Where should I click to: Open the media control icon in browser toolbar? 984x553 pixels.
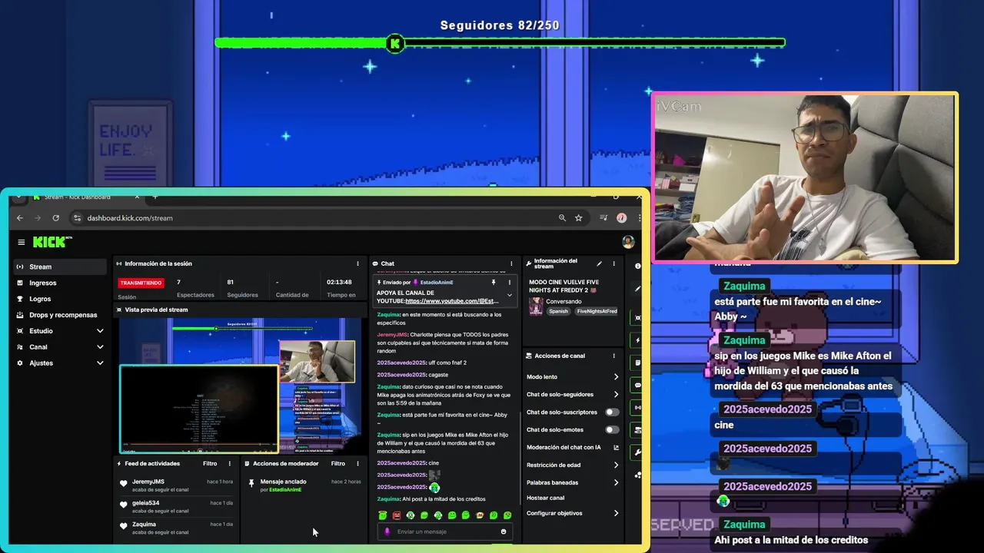pyautogui.click(x=603, y=218)
